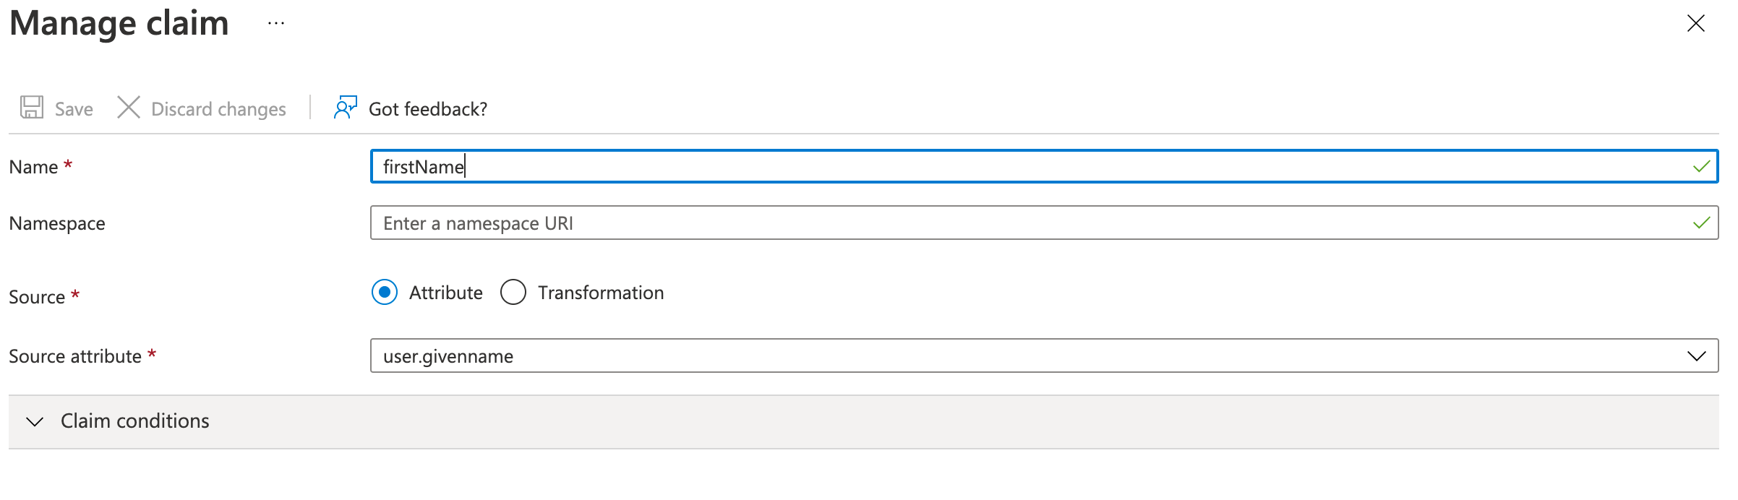
Task: Open the ellipsis more options menu
Action: [276, 23]
